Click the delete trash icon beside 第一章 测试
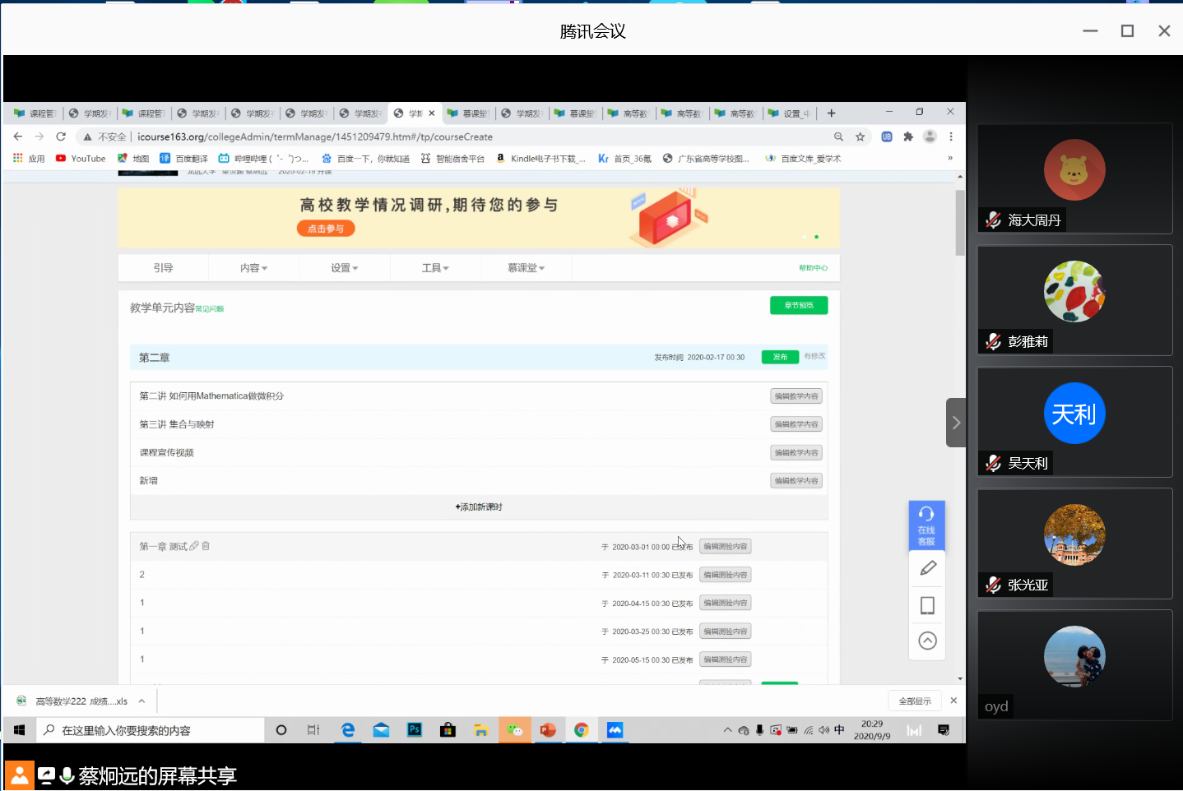Image resolution: width=1183 pixels, height=791 pixels. coord(206,546)
